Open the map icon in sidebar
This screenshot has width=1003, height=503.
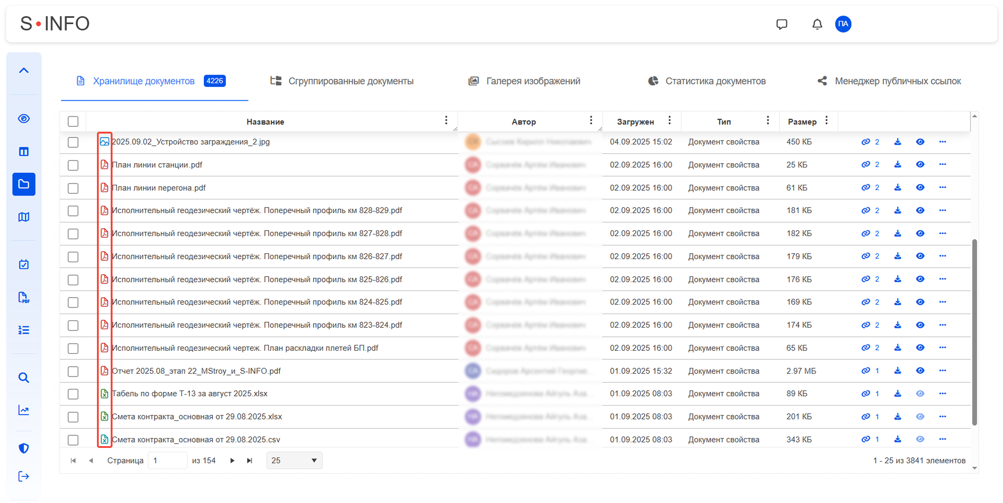point(24,217)
